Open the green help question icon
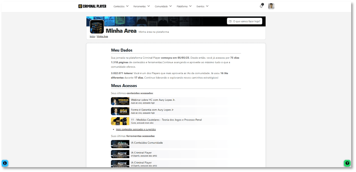Viewport: 356px width, 172px height. click(x=347, y=163)
